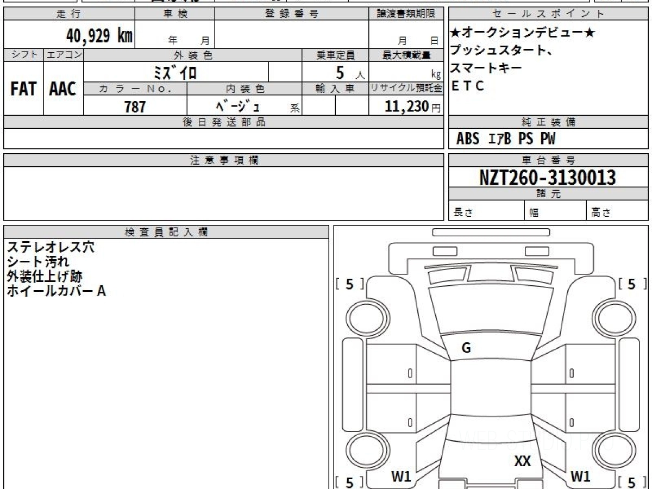Click the W1 mark on left rear fender
Screen dimensions: 652x489
click(x=401, y=477)
